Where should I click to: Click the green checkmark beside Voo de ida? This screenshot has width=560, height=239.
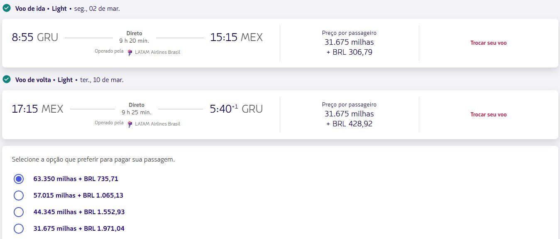point(6,8)
